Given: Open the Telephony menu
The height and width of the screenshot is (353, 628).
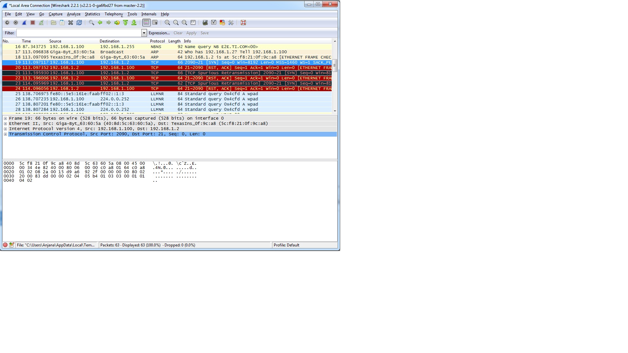Looking at the screenshot, I should pyautogui.click(x=113, y=14).
